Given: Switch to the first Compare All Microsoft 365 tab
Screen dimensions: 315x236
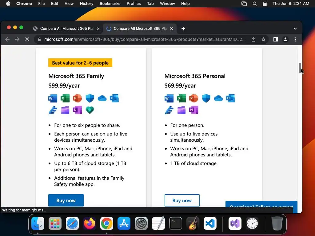Looking at the screenshot, I should pos(66,29).
